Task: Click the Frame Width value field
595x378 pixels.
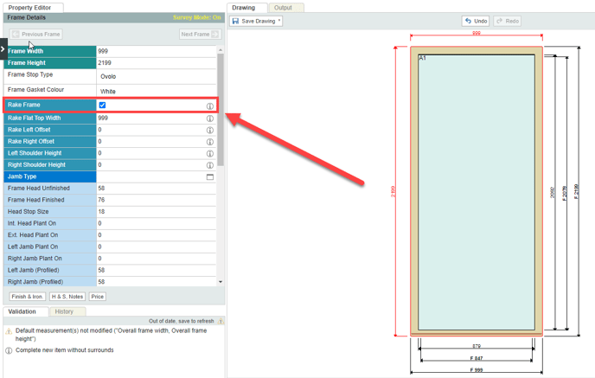Action: [156, 51]
